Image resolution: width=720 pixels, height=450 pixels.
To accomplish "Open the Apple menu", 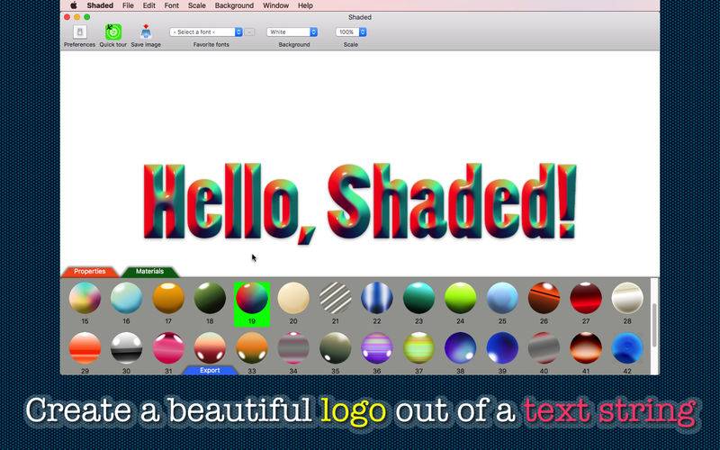I will (74, 5).
